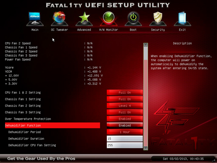Switch to the Advanced tab label
Image resolution: width=217 pixels, height=163 pixels.
coord(84,30)
